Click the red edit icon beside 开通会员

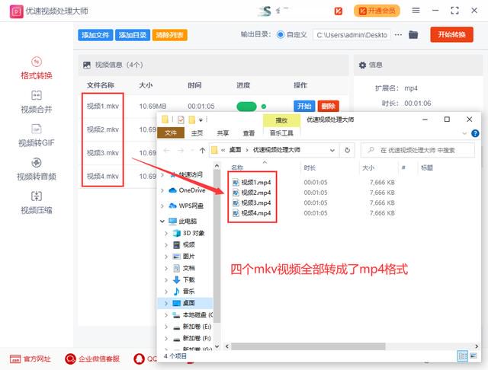pos(339,11)
